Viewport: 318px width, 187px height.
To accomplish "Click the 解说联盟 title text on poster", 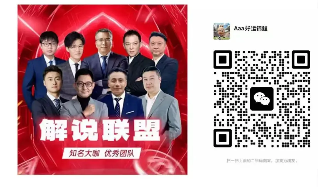I will click(x=100, y=130).
